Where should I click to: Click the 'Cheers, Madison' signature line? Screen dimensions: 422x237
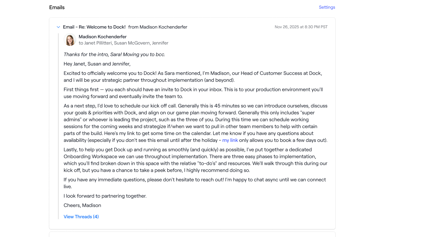pos(82,205)
